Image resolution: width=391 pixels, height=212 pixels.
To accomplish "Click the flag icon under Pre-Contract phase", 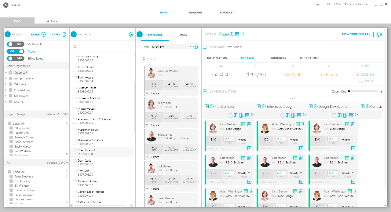I will 253,115.
